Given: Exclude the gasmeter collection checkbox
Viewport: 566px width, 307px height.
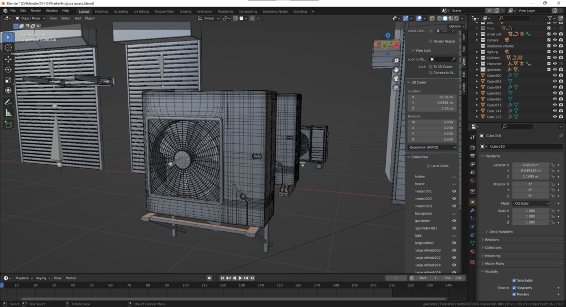Looking at the screenshot, I should point(549,69).
